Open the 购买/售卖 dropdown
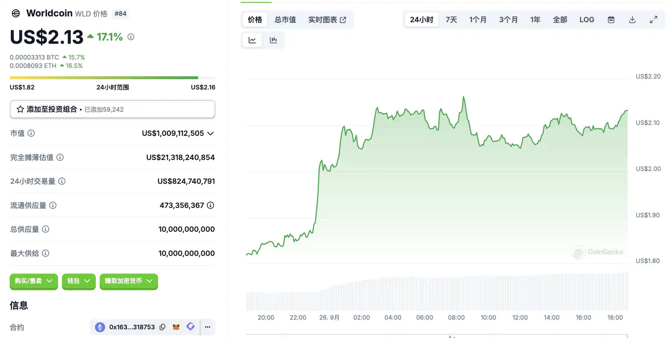The width and height of the screenshot is (669, 338). coord(34,281)
